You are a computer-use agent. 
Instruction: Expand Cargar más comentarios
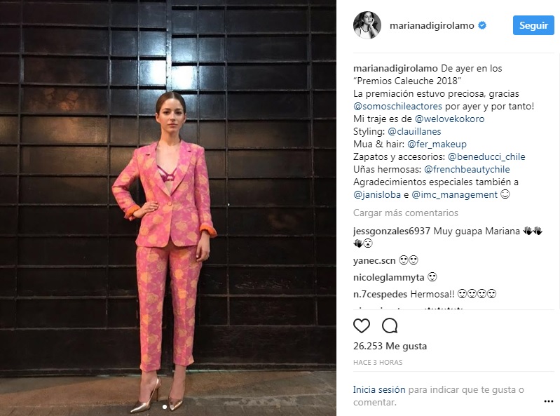coord(405,213)
